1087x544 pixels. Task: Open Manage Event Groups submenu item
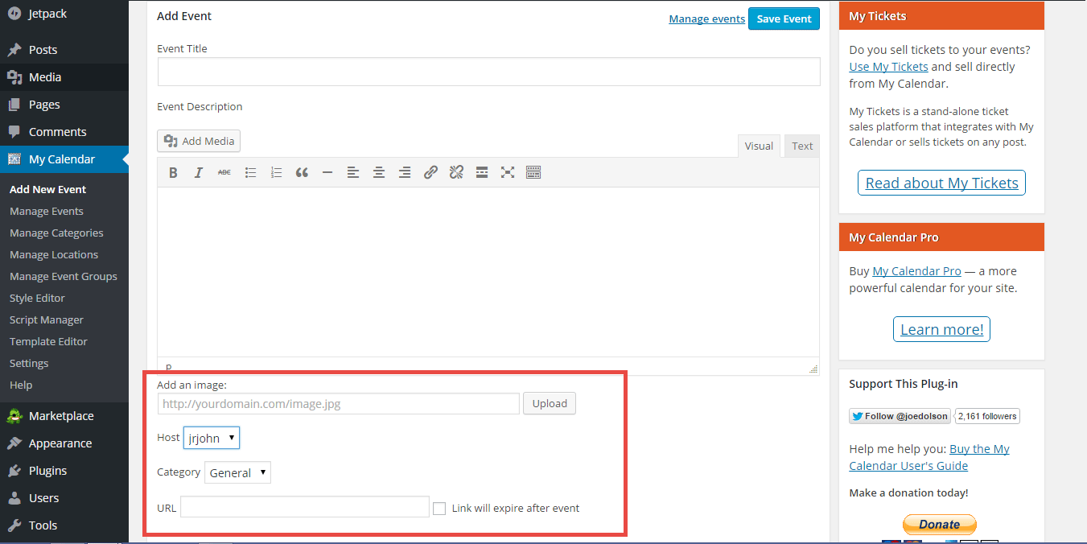click(x=64, y=276)
